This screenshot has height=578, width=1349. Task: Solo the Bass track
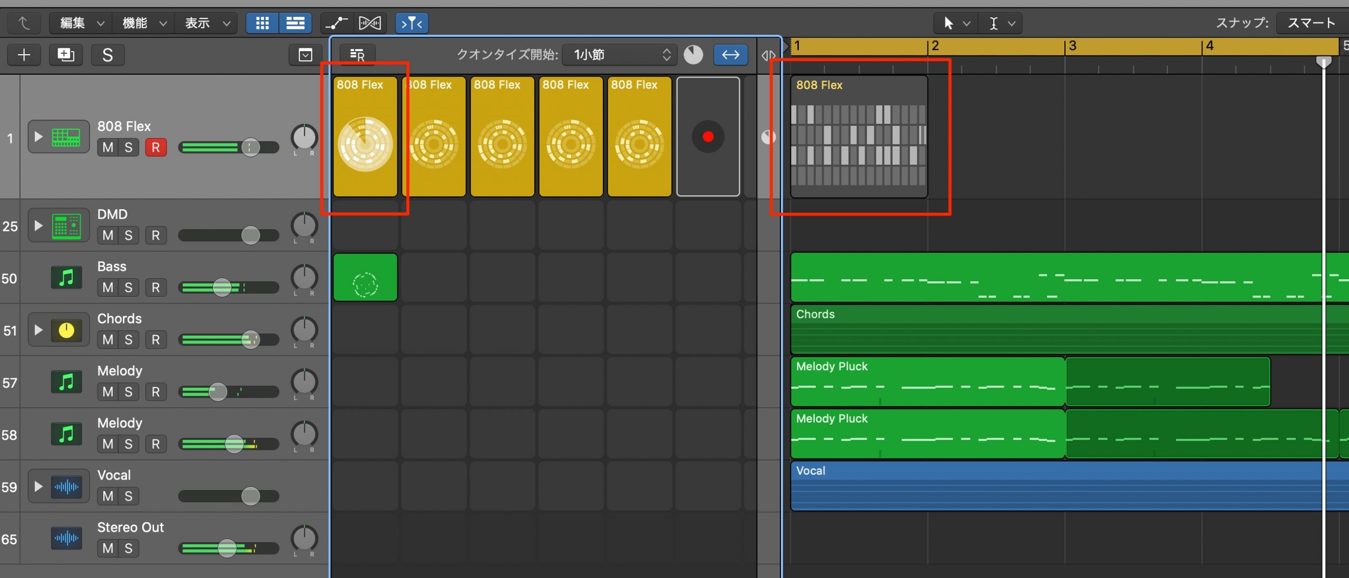(129, 288)
